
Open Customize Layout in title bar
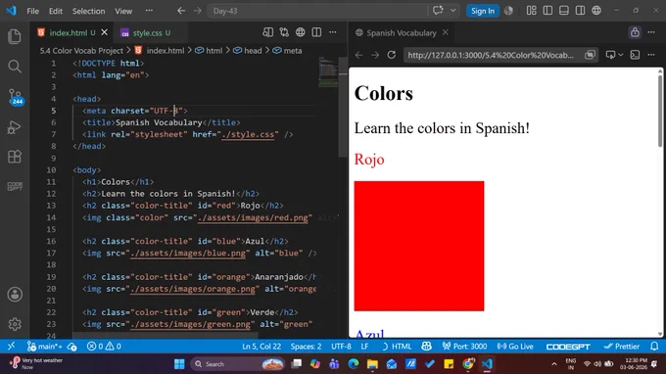(x=532, y=11)
